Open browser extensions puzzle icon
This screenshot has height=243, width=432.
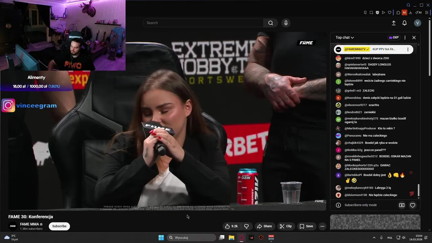tap(398, 12)
